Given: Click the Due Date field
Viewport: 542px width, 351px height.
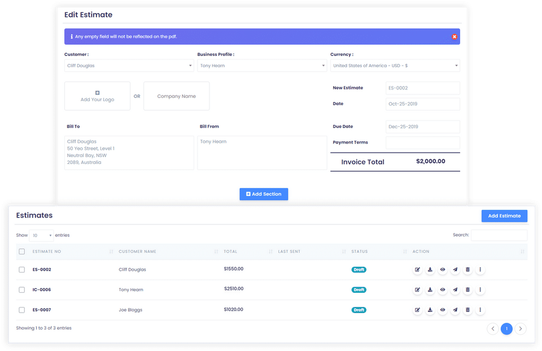Looking at the screenshot, I should pos(423,127).
